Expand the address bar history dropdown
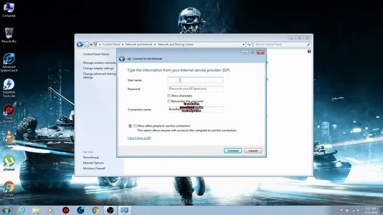 pos(244,44)
